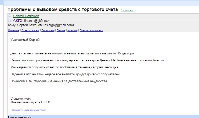The height and width of the screenshot is (118, 199).
Task: Forward the email with Переслать
Action: (x=48, y=30)
